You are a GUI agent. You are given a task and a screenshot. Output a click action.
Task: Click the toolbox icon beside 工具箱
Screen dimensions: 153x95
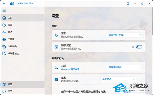click(x=4, y=39)
